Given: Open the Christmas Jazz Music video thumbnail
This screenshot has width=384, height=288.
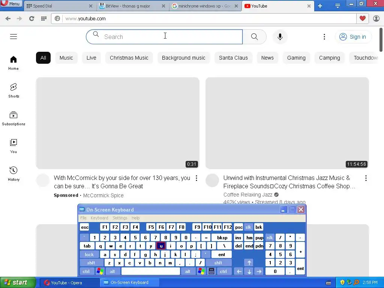Looking at the screenshot, I should click(287, 123).
